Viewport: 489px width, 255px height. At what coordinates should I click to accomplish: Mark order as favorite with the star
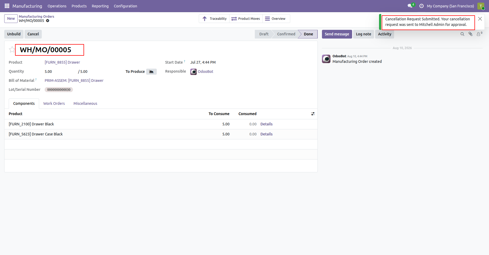(12, 50)
